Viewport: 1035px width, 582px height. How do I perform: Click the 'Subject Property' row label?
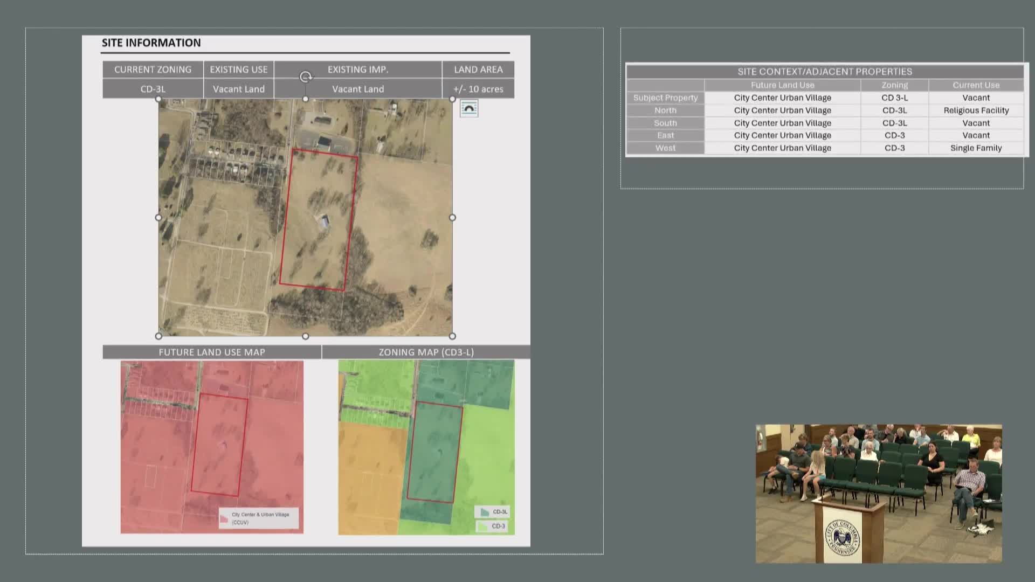coord(665,98)
